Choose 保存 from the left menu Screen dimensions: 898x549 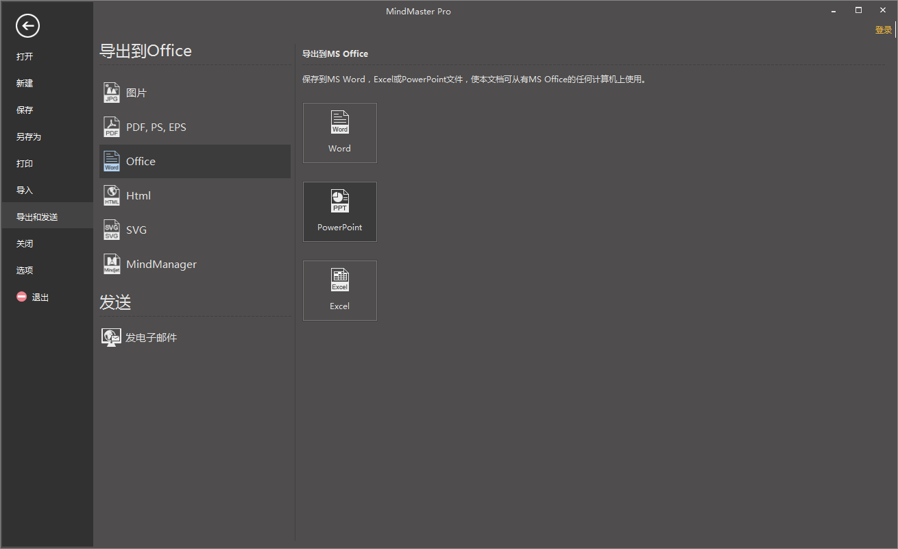[x=47, y=110]
